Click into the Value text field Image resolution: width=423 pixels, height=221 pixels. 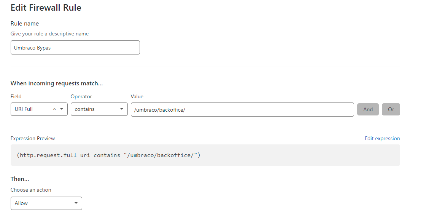click(242, 109)
